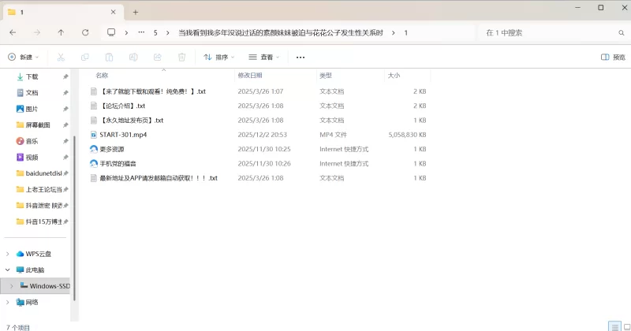Toggle the 预览 preview pane

tap(613, 57)
